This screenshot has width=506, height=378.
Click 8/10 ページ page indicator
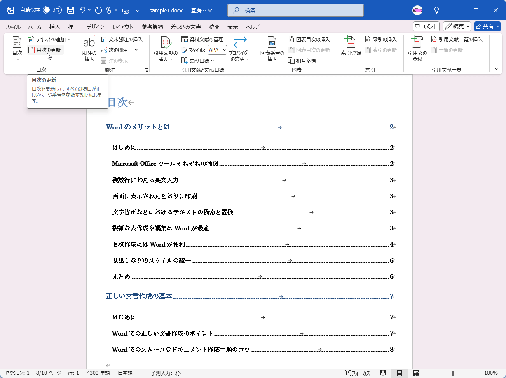[x=49, y=373]
